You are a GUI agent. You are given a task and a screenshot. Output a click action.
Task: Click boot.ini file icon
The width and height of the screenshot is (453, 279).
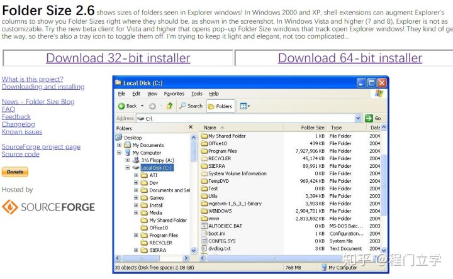pos(204,233)
